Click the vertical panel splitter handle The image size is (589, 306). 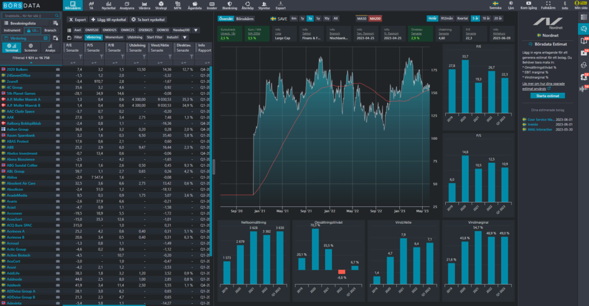point(214,167)
